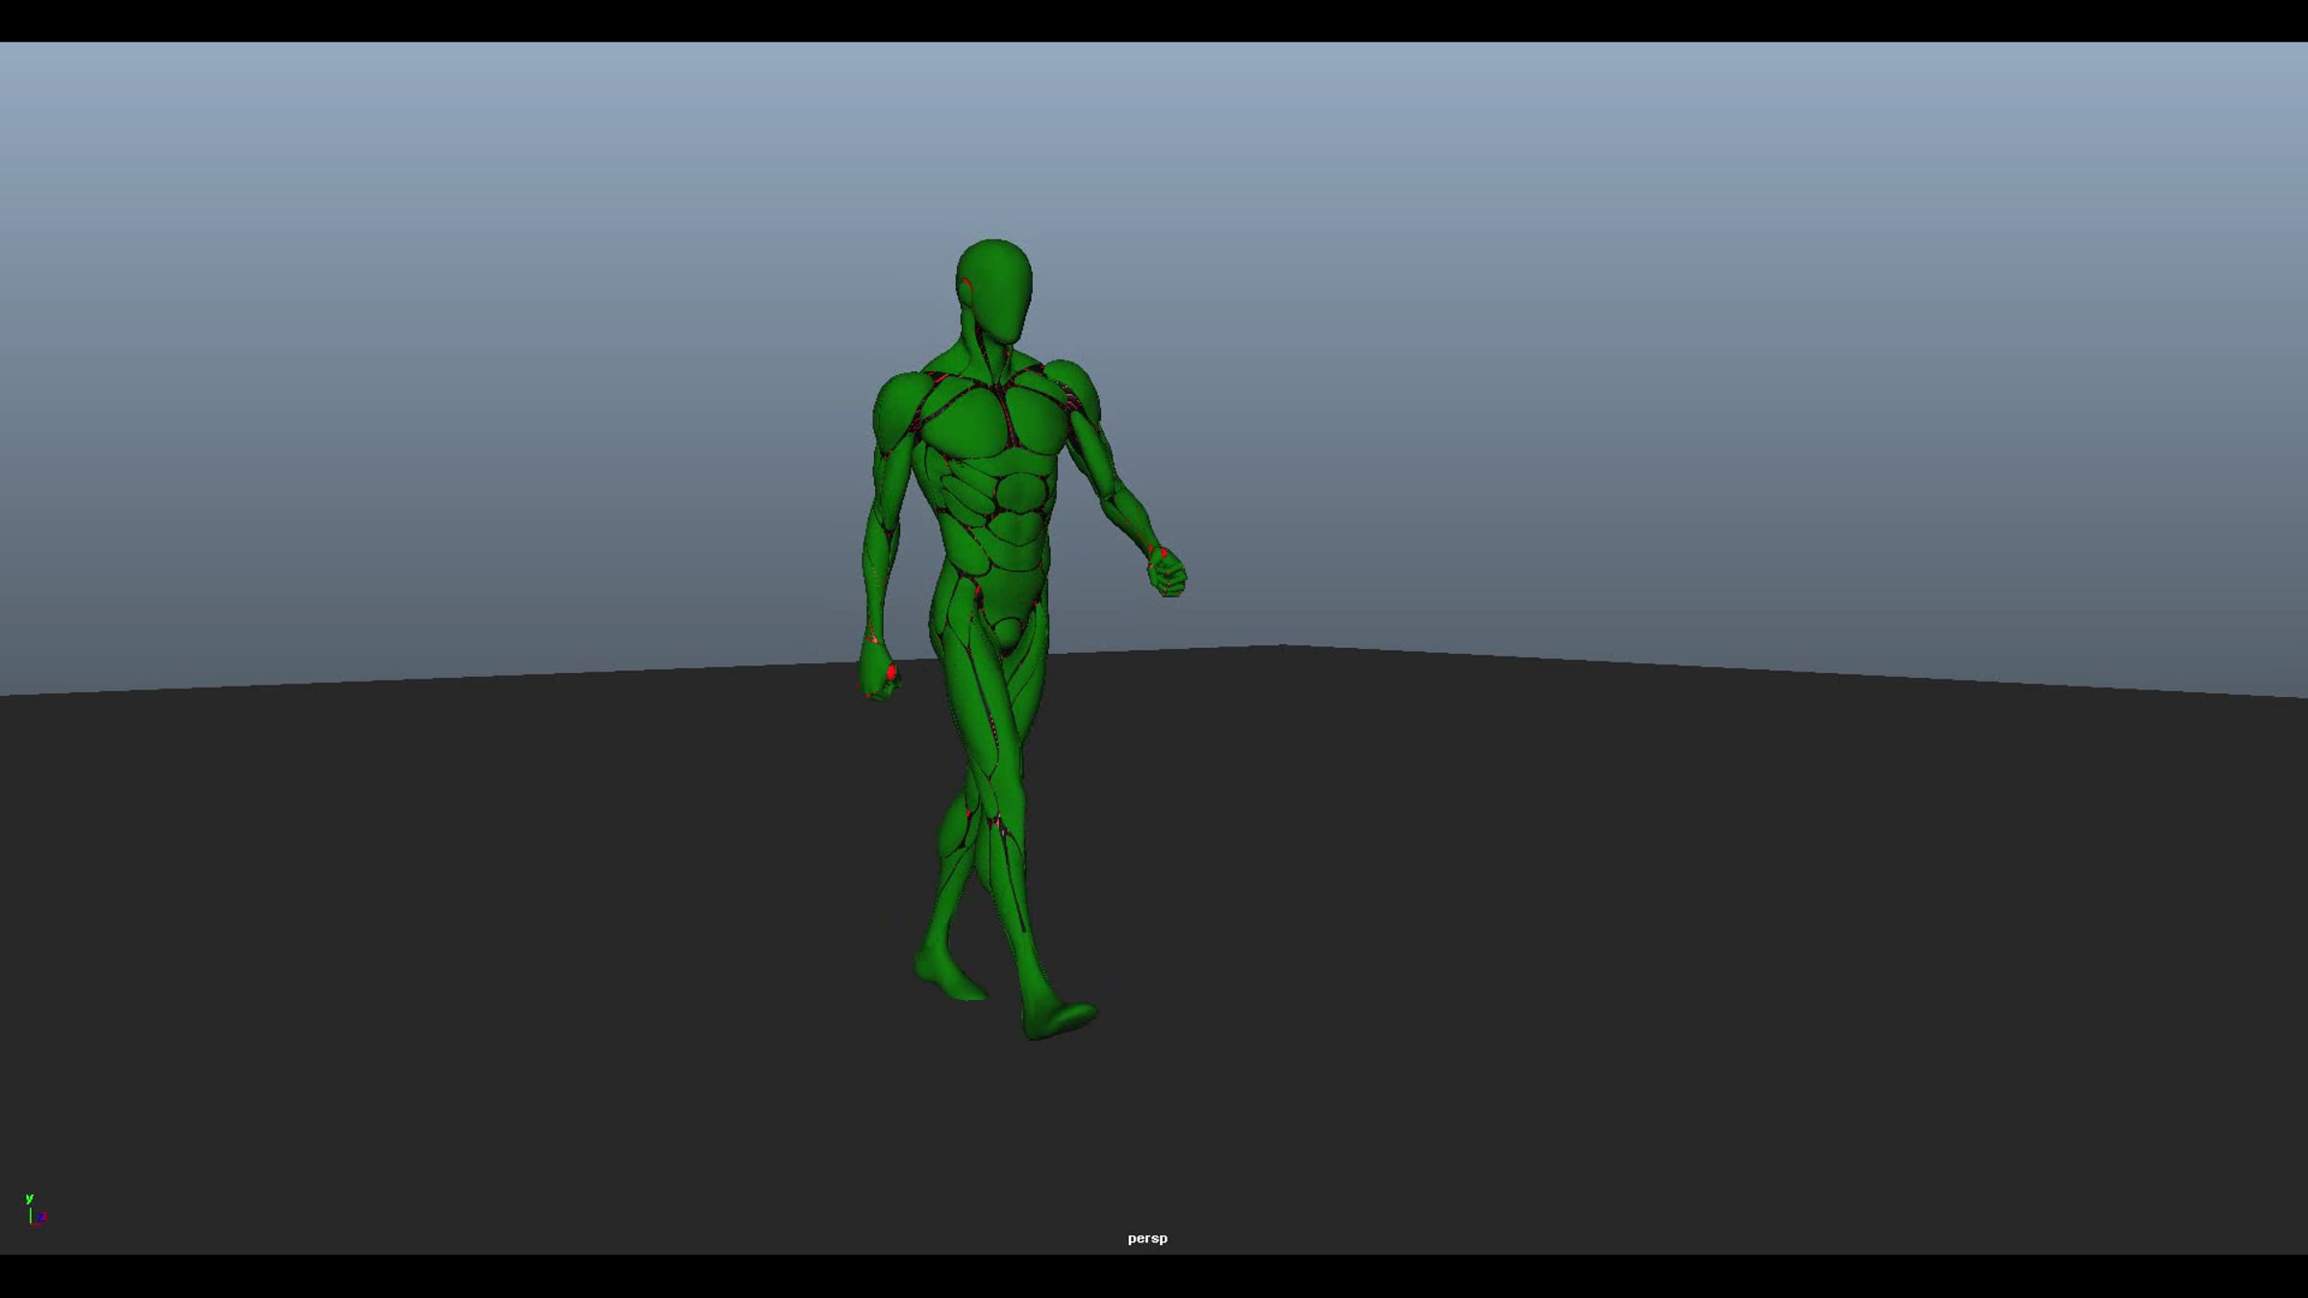Viewport: 2308px width, 1298px height.
Task: Click the red spot on the lower fist
Action: pyautogui.click(x=891, y=671)
